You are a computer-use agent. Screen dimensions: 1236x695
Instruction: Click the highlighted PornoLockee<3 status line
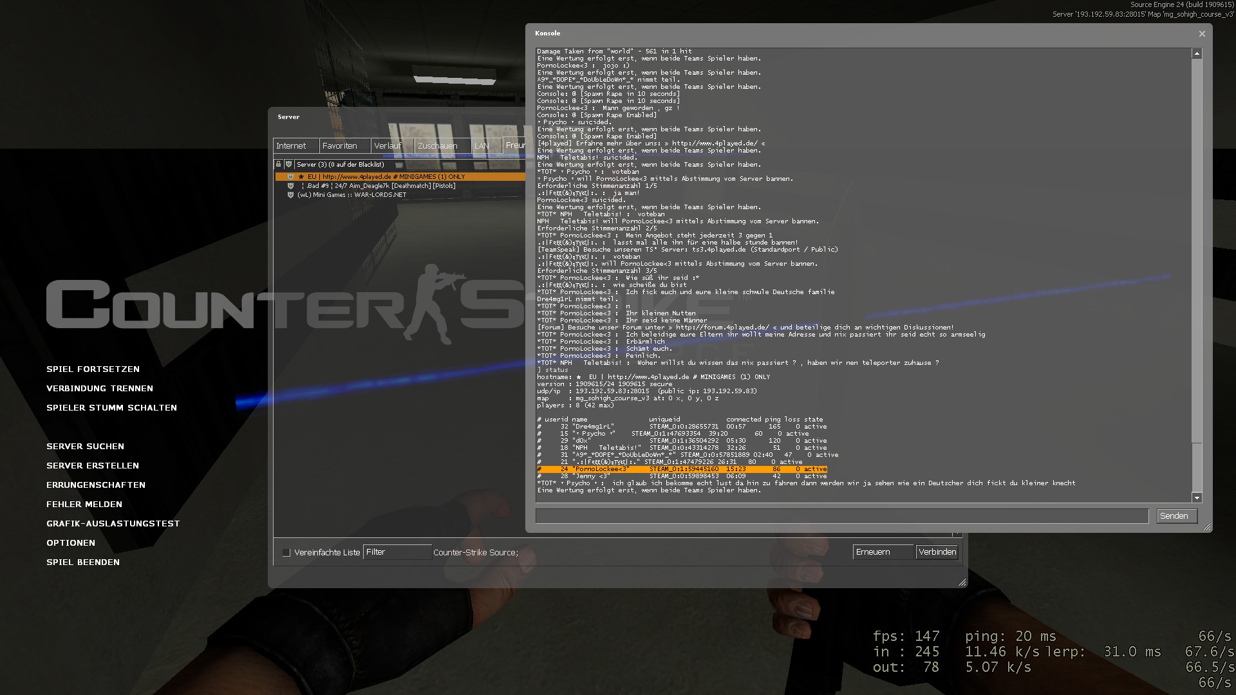coord(682,469)
